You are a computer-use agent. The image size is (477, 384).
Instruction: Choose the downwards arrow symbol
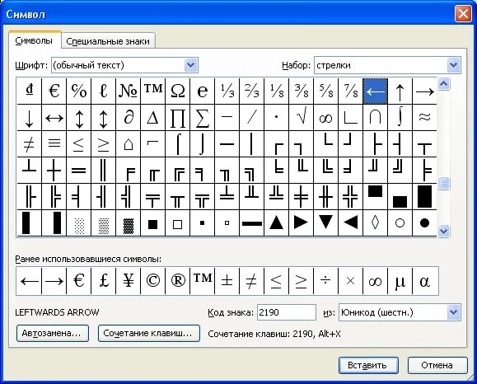tap(29, 118)
